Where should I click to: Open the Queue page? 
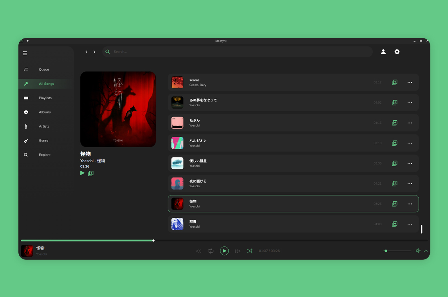(44, 69)
